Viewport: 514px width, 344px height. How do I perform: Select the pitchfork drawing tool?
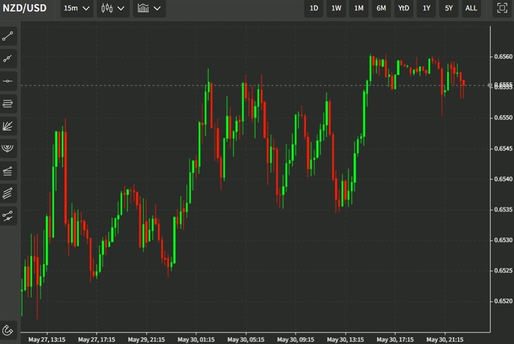pos(8,216)
